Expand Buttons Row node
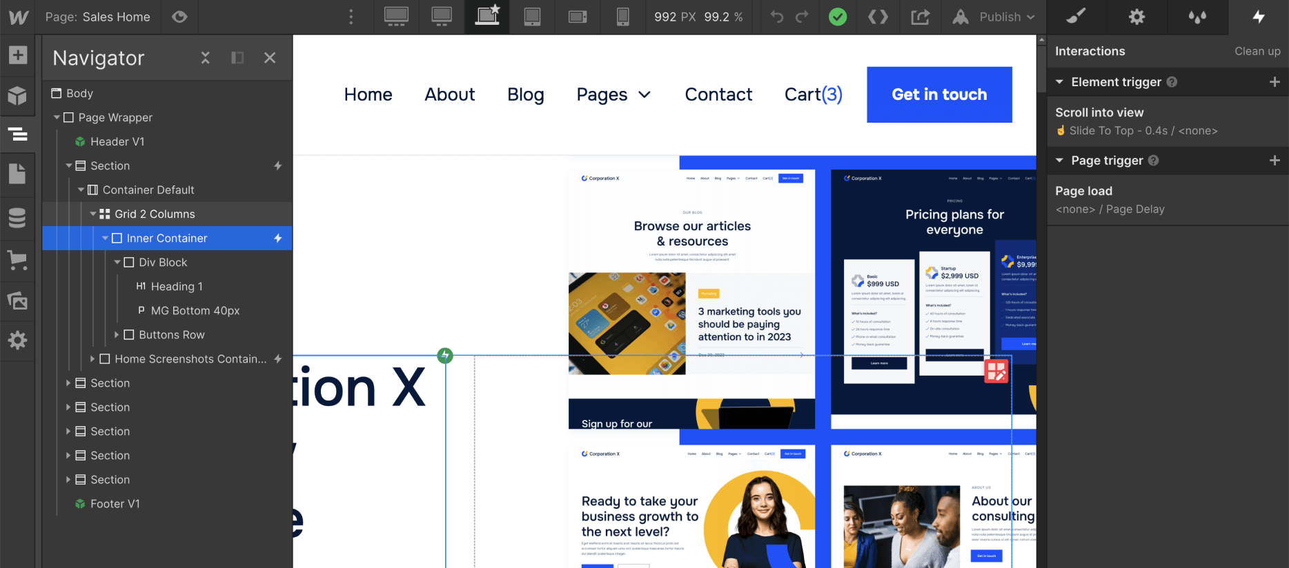Image resolution: width=1289 pixels, height=568 pixels. tap(117, 334)
